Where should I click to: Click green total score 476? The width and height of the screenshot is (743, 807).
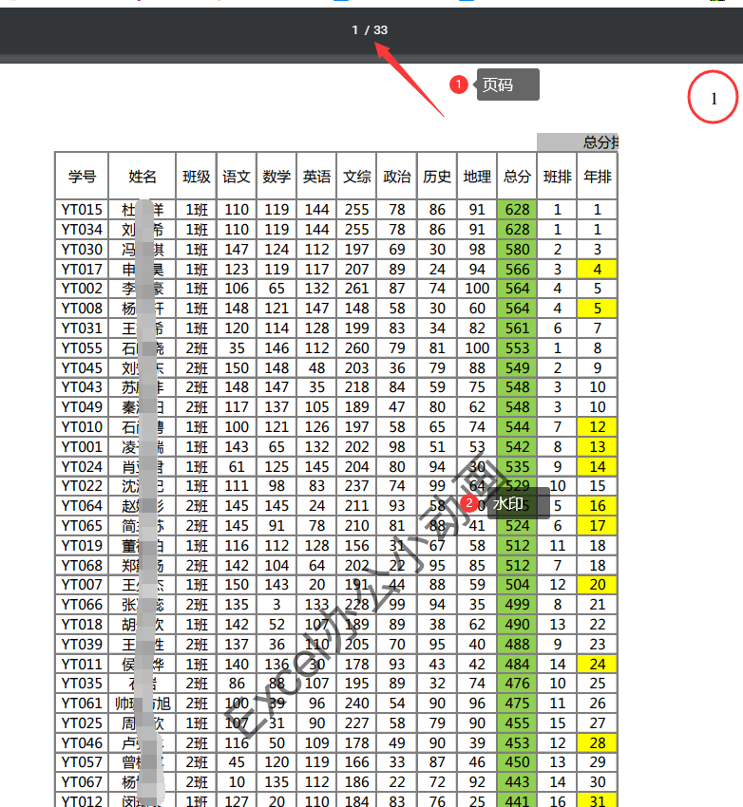(x=517, y=684)
